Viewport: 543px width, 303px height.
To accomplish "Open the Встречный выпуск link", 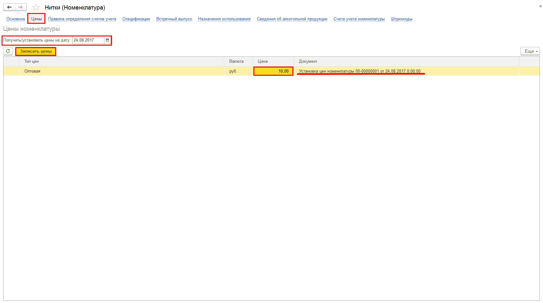I will (174, 19).
